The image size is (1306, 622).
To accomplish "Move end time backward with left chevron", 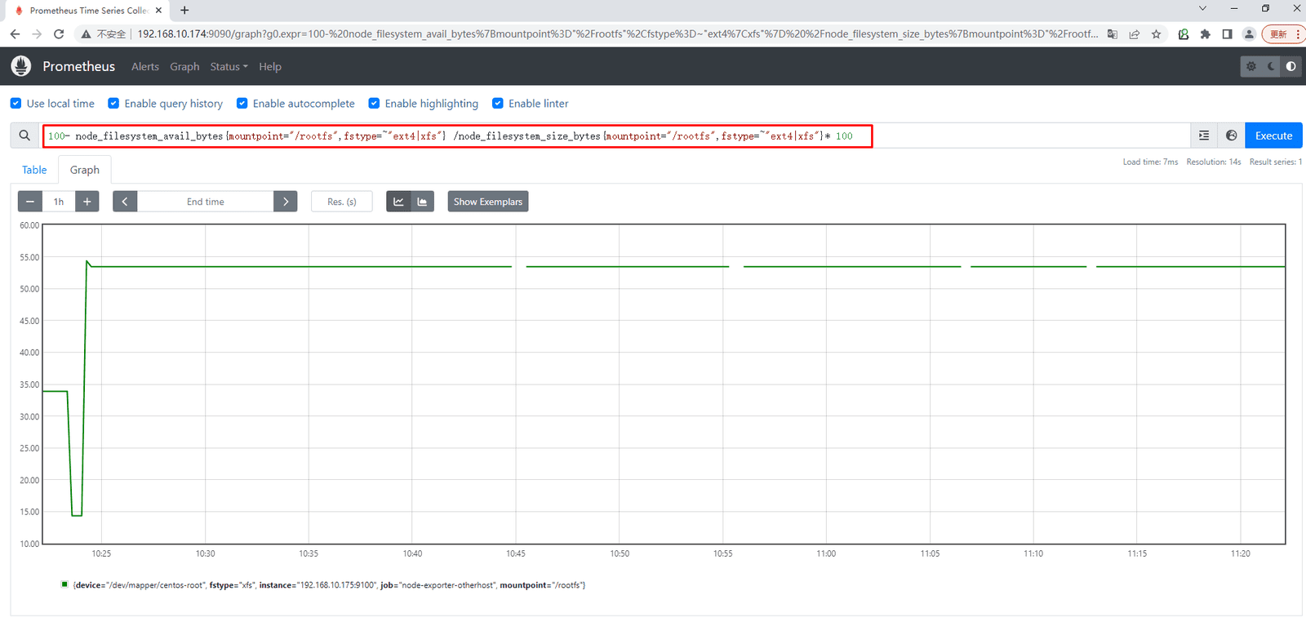I will [125, 202].
